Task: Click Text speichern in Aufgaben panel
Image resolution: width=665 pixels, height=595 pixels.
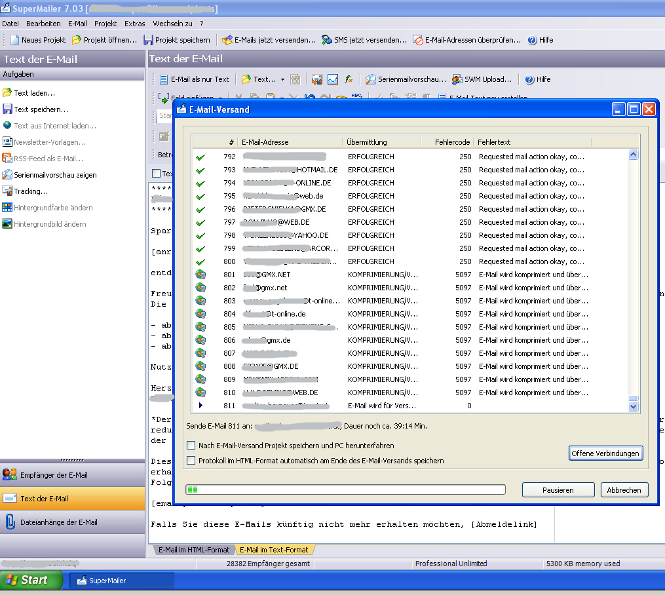Action: (x=35, y=109)
